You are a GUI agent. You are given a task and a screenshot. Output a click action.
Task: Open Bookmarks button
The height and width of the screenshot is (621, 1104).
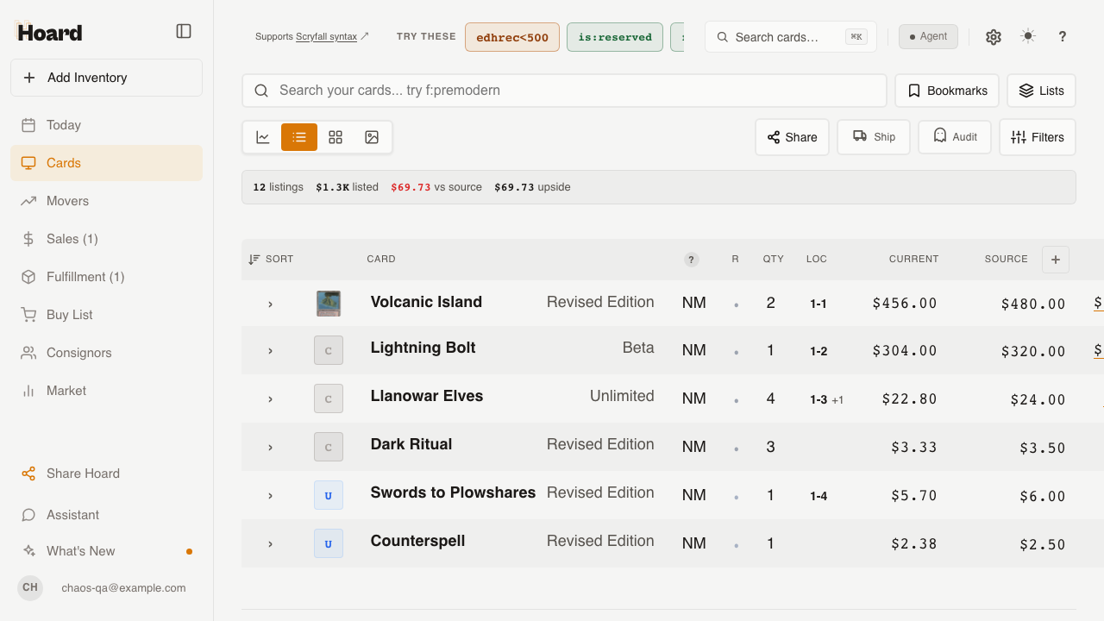pyautogui.click(x=947, y=91)
